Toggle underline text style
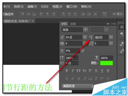128x96 pixels. (x=102, y=71)
